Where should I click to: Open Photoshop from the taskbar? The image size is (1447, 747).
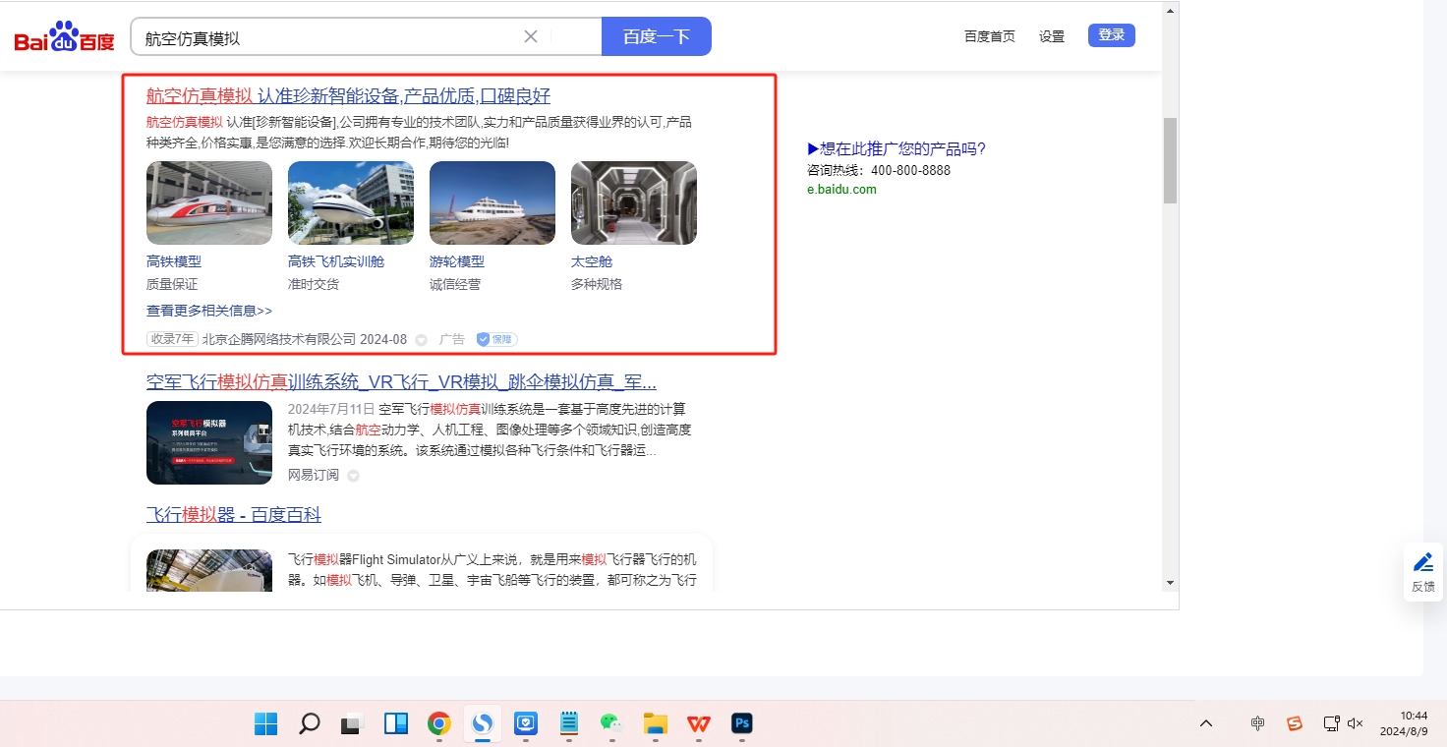(x=742, y=724)
